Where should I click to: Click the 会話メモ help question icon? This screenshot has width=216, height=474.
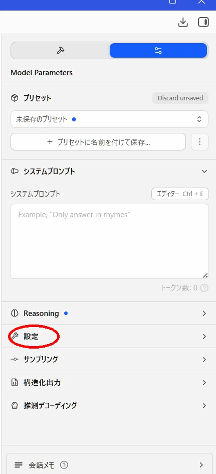pos(64,464)
